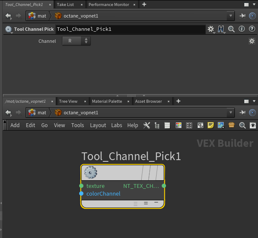Viewport: 258px width, 238px height.
Task: Open the Channel R dropdown
Action: tap(76, 41)
